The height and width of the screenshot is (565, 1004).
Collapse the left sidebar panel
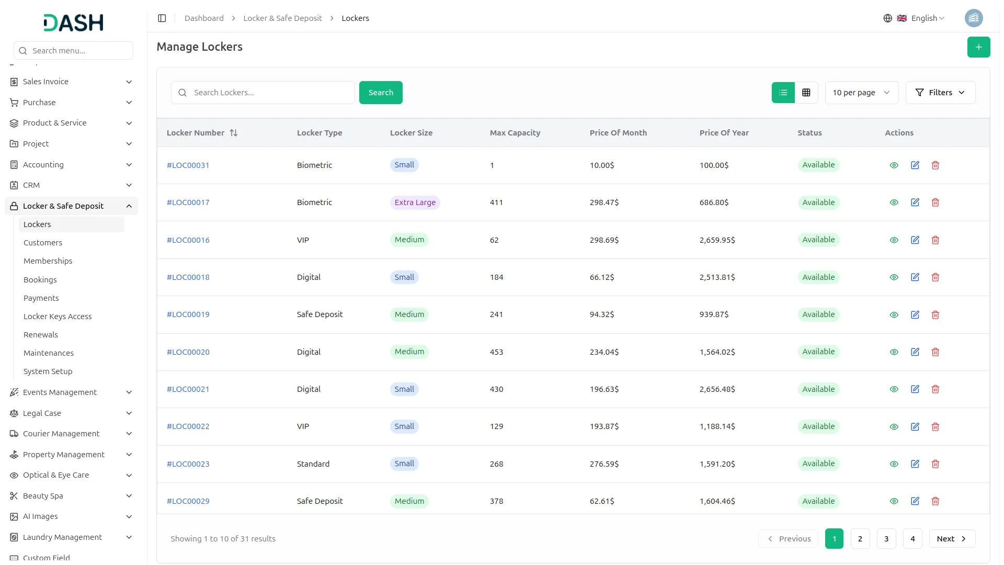(162, 18)
